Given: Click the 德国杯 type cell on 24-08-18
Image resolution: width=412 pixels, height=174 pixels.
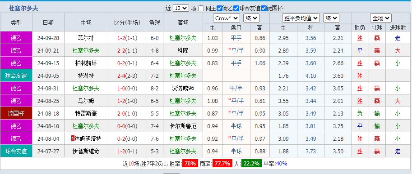Looking at the screenshot, I should click(x=16, y=113).
